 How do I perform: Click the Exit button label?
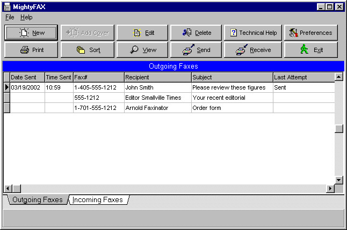pos(319,50)
